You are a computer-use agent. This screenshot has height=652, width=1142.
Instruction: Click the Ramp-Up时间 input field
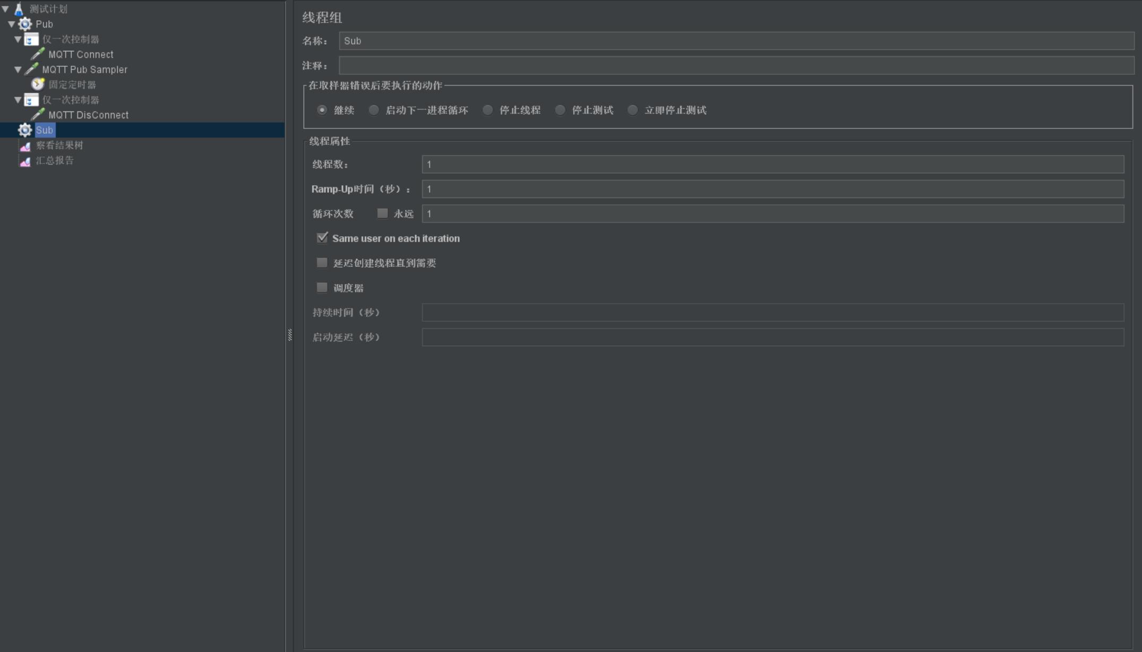click(772, 189)
